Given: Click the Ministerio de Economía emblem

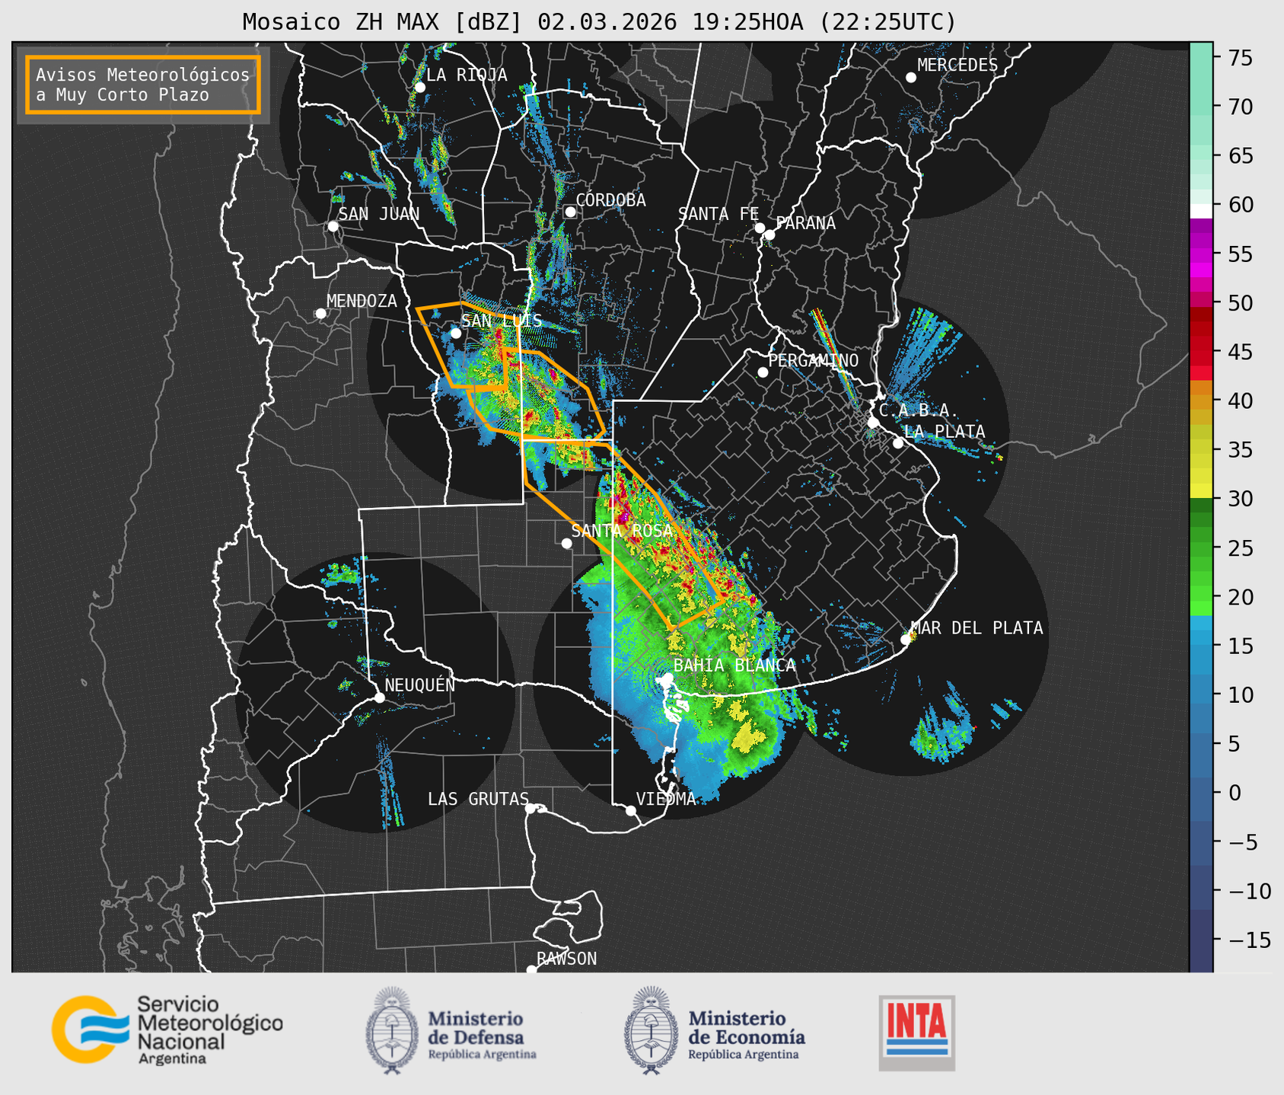Looking at the screenshot, I should click(650, 1030).
